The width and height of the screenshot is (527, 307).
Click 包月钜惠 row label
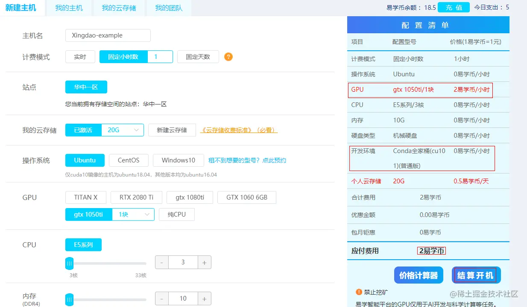click(363, 232)
